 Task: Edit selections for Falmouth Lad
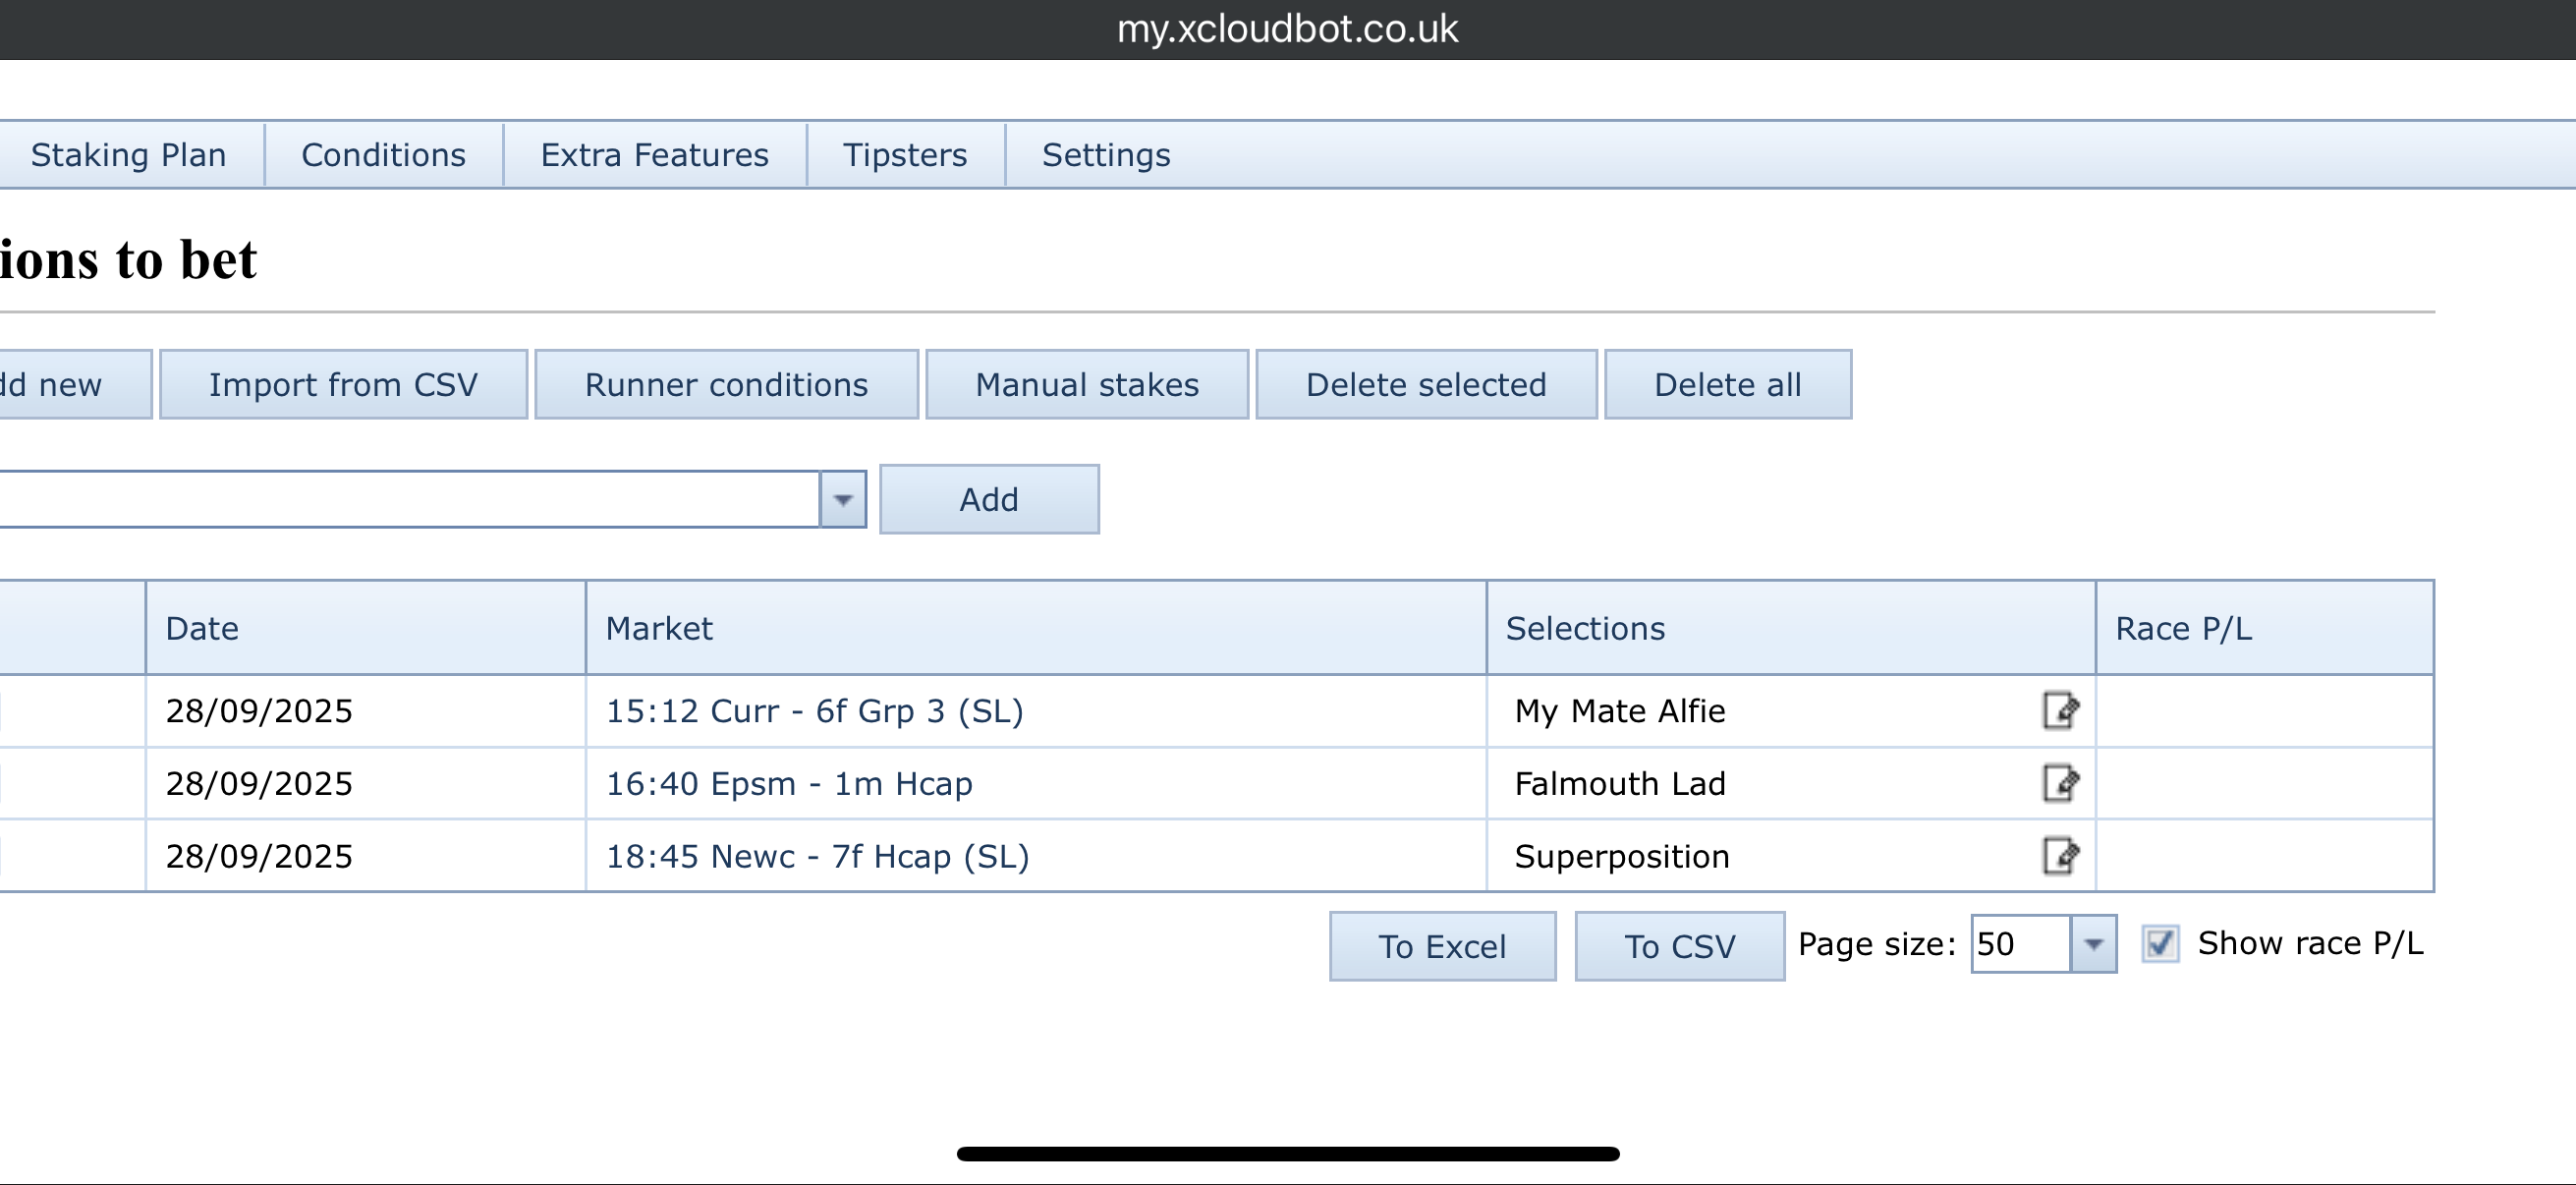point(2059,783)
